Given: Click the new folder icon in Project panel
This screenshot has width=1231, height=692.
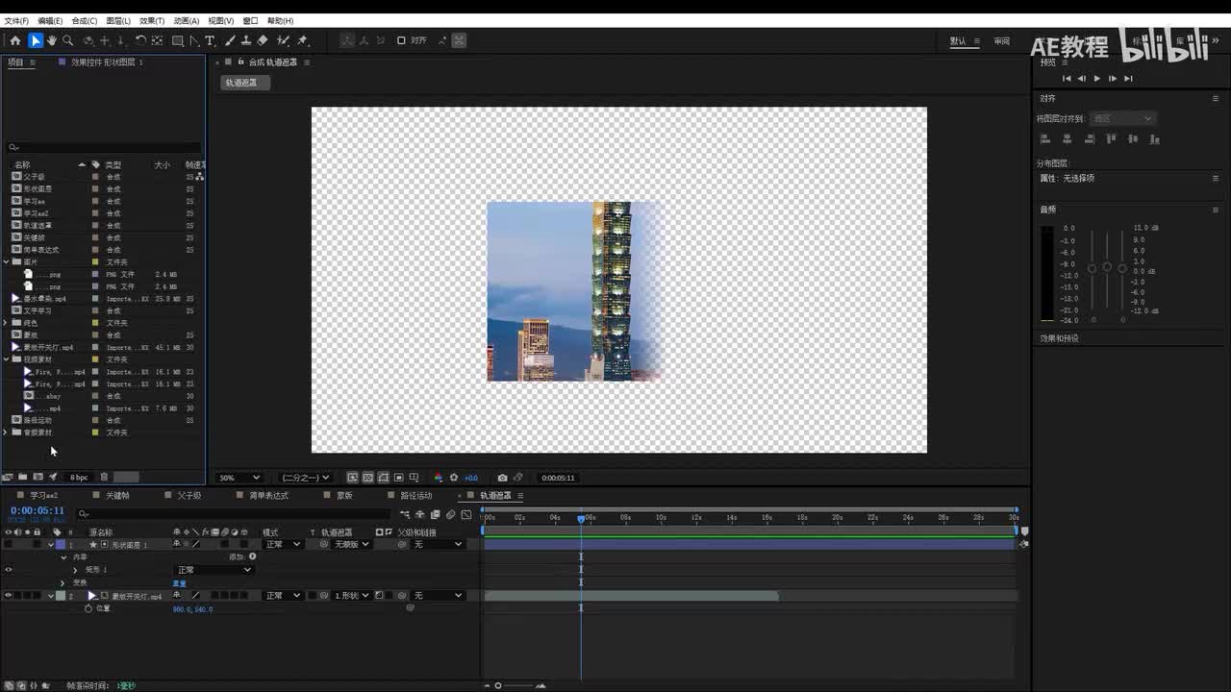Looking at the screenshot, I should point(23,477).
